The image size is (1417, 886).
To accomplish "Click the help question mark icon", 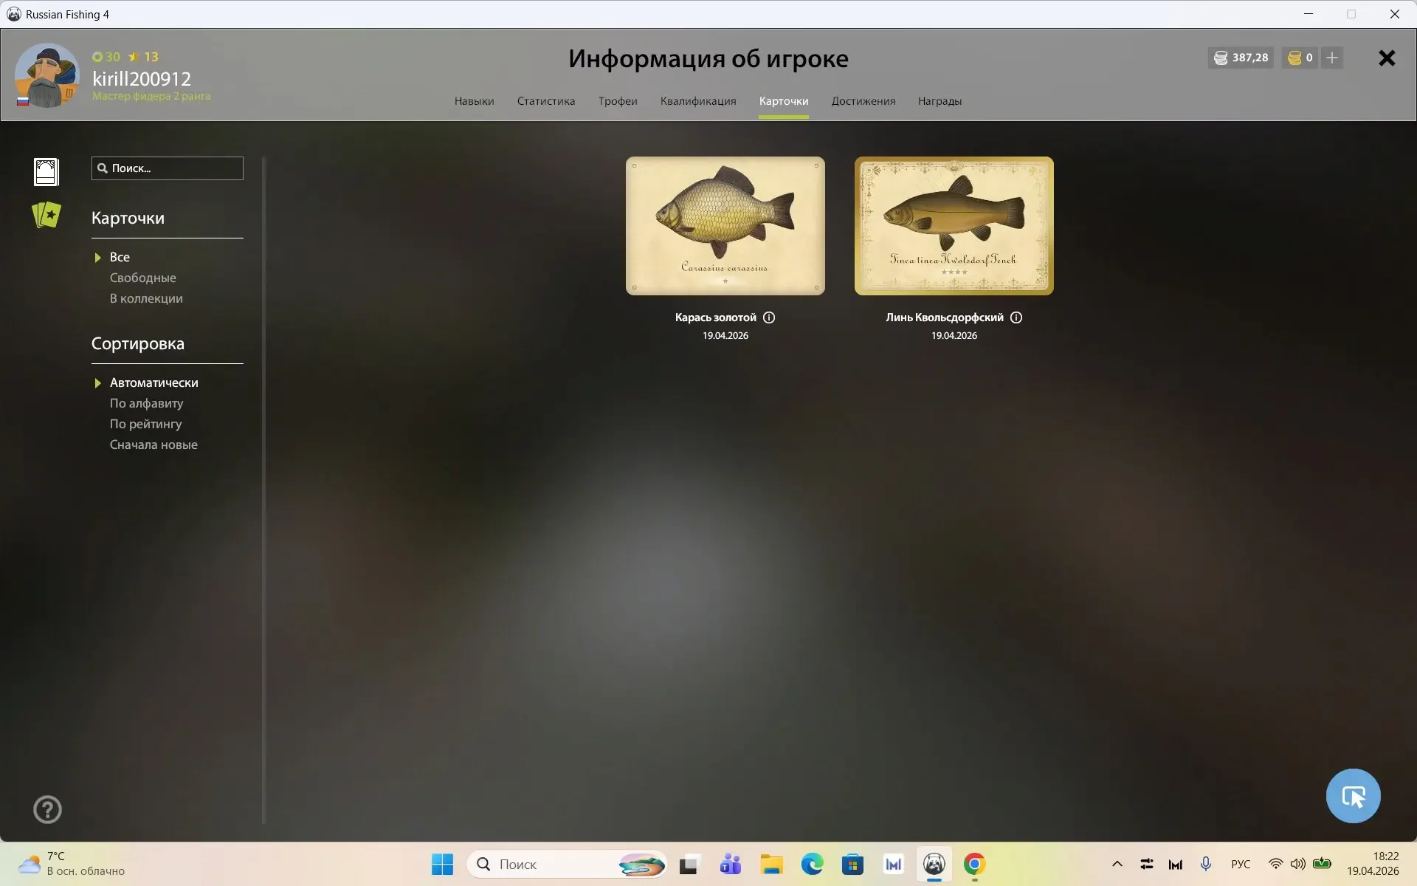I will tap(47, 809).
